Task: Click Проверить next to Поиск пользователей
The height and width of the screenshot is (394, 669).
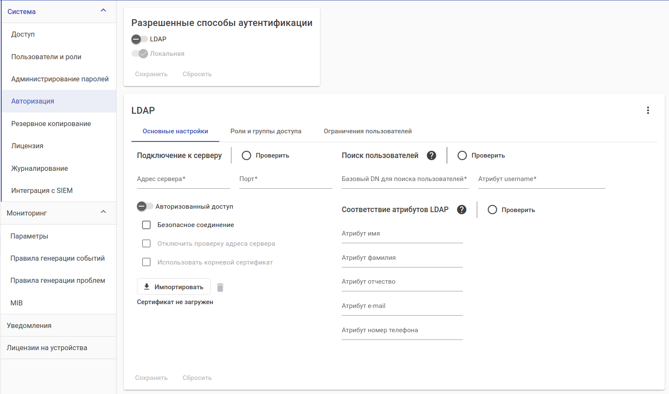Action: 481,155
